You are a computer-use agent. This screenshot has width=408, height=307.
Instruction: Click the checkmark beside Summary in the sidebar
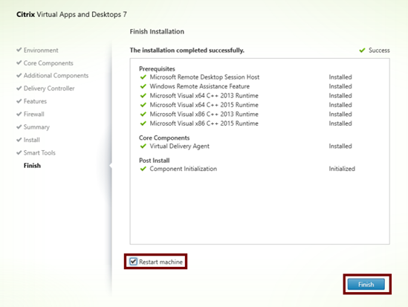19,126
